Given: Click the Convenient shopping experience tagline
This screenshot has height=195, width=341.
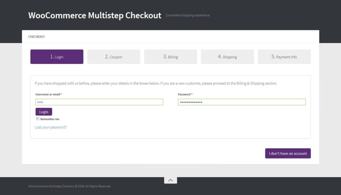Looking at the screenshot, I should coord(187,15).
